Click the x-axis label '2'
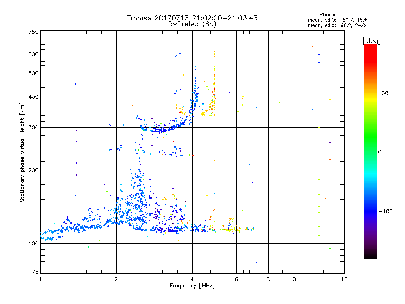 pyautogui.click(x=116, y=279)
